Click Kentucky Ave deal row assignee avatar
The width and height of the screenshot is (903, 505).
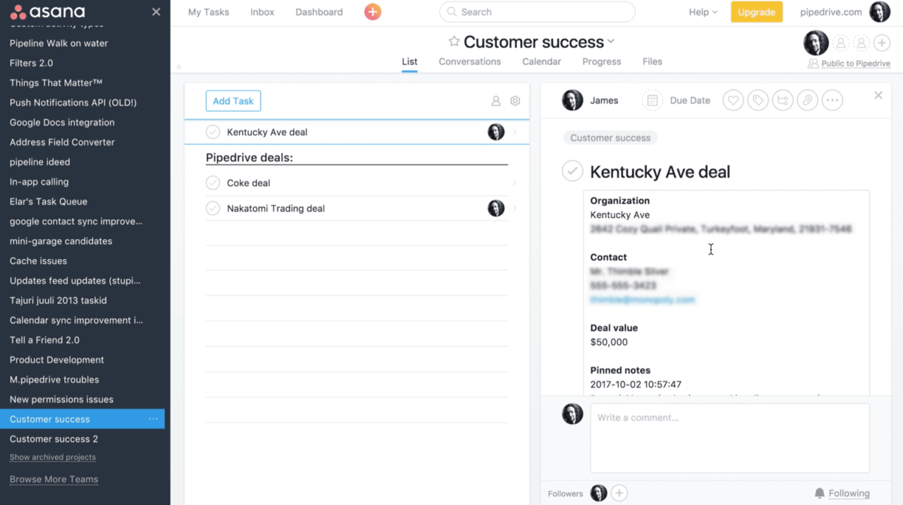tap(496, 132)
